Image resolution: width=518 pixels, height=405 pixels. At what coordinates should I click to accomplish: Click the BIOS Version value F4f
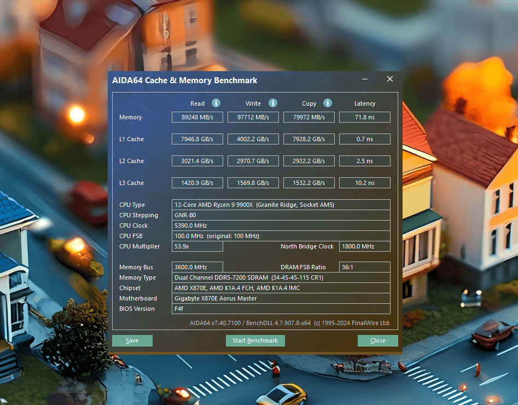point(281,309)
